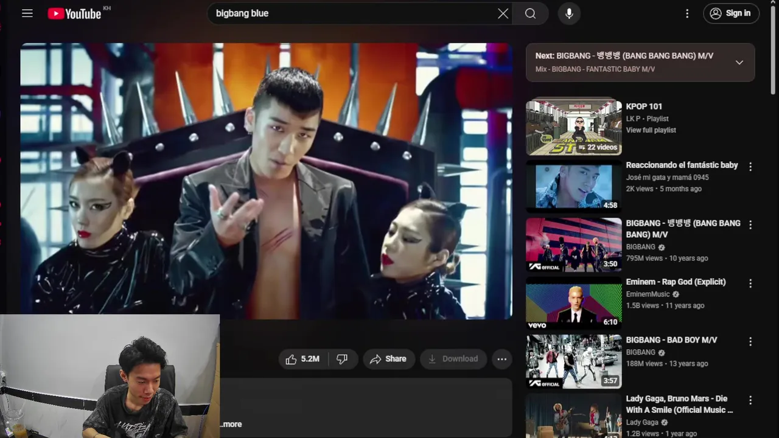Click title BIGBANG - BAD BOY M/V

(x=671, y=340)
